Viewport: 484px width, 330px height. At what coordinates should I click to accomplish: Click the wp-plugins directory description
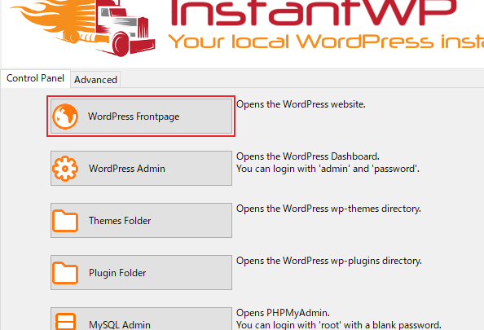[x=329, y=261]
